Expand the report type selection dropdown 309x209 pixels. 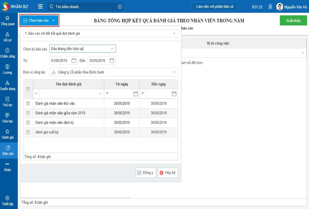174,33
